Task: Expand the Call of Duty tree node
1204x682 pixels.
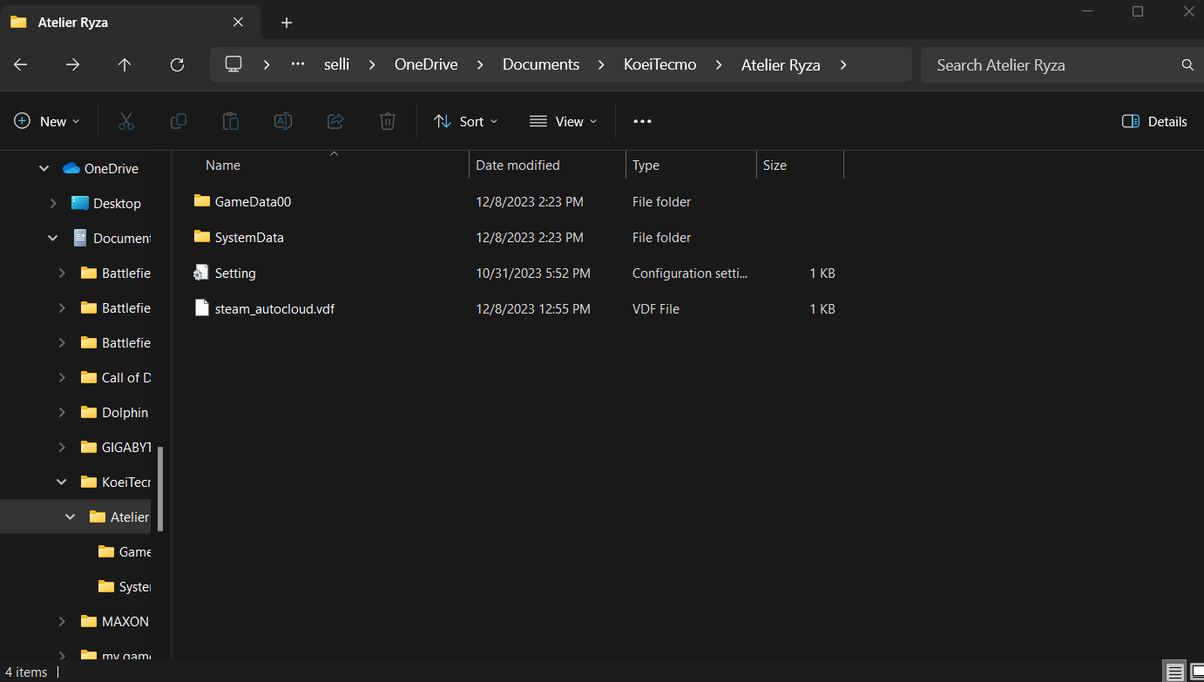Action: click(62, 377)
